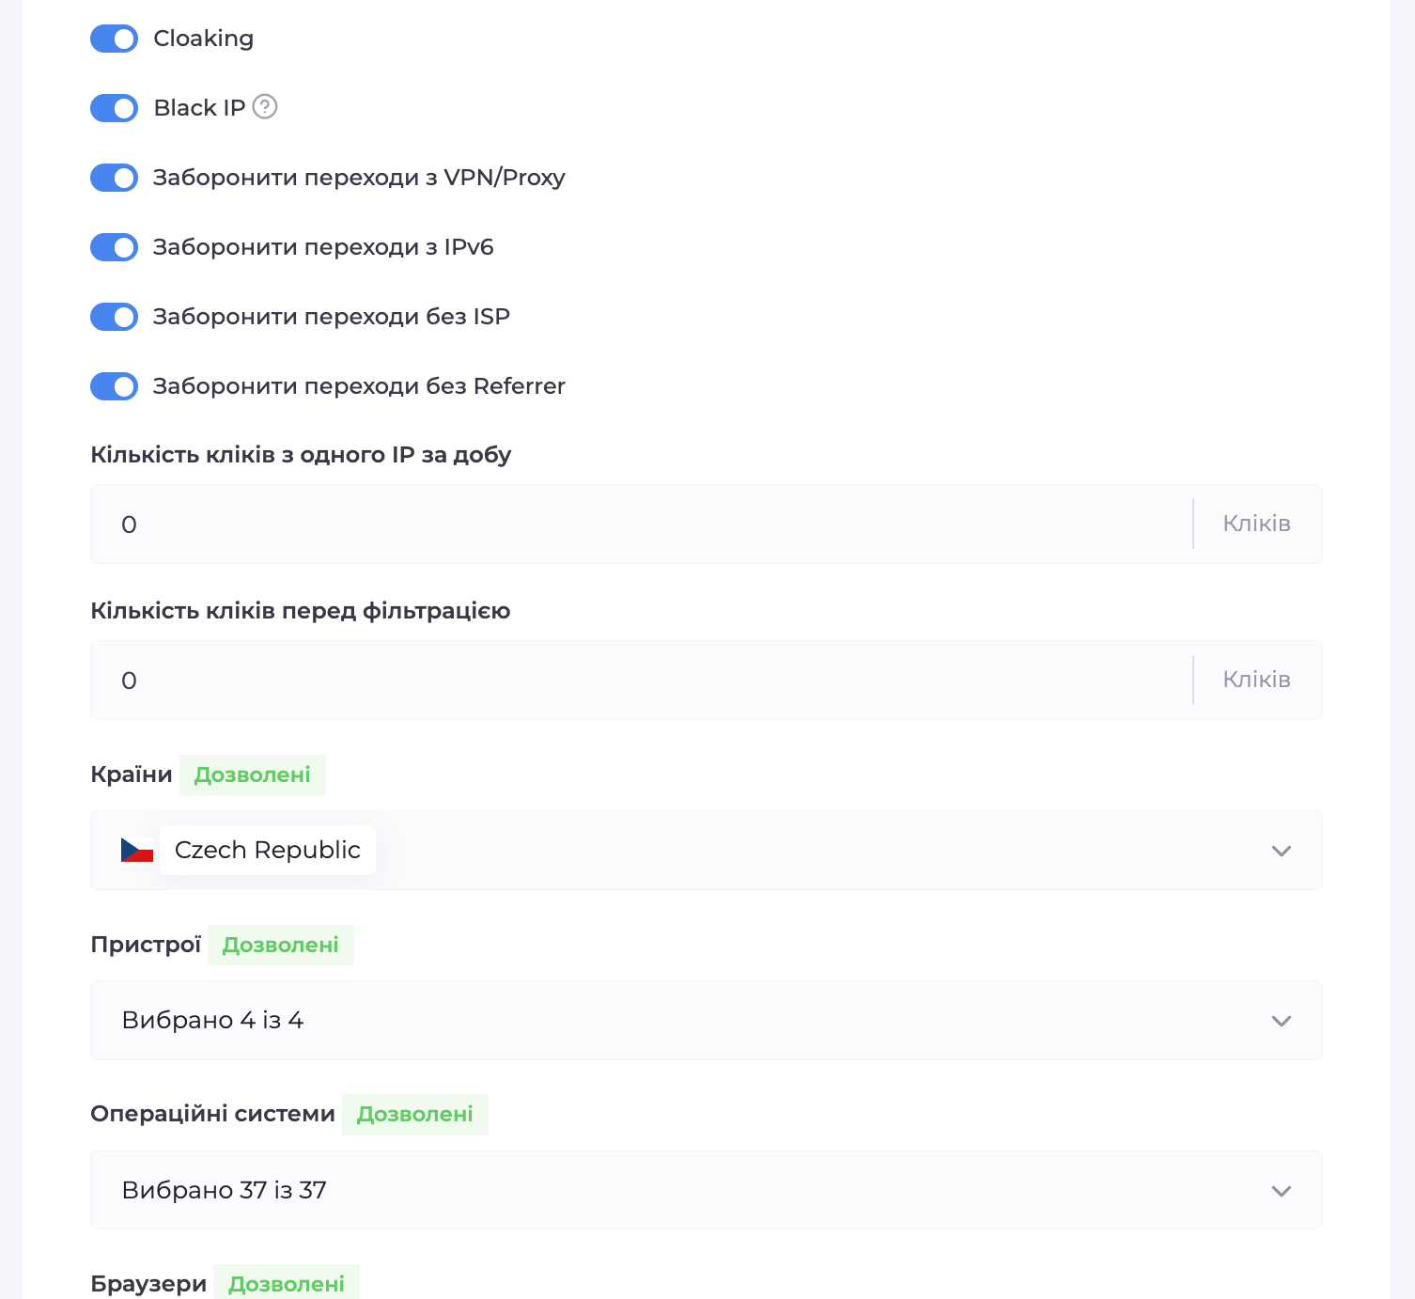Image resolution: width=1415 pixels, height=1299 pixels.
Task: Click the clicks per IP per day field
Action: (639, 524)
